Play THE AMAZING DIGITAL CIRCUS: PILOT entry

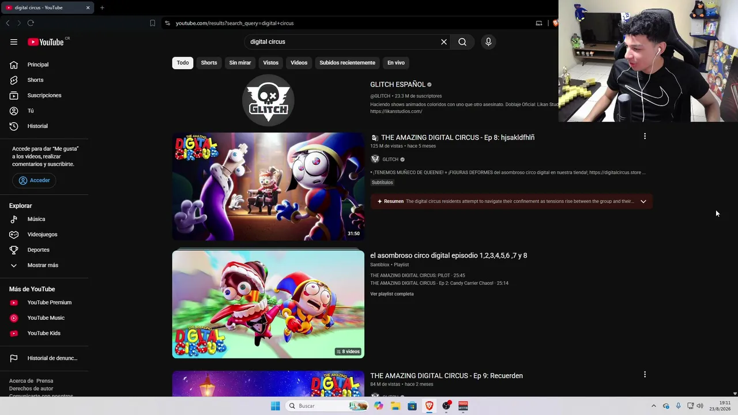pyautogui.click(x=417, y=276)
